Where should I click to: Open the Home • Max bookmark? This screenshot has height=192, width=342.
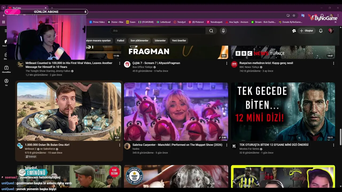click(115, 22)
